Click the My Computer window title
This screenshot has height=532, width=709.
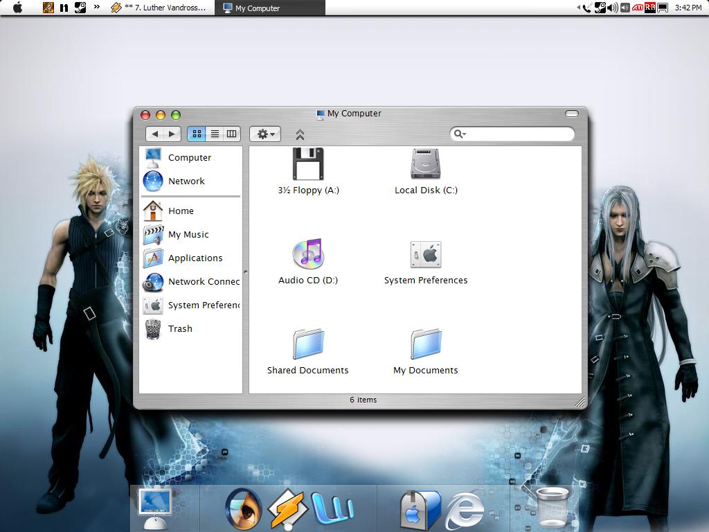(354, 114)
